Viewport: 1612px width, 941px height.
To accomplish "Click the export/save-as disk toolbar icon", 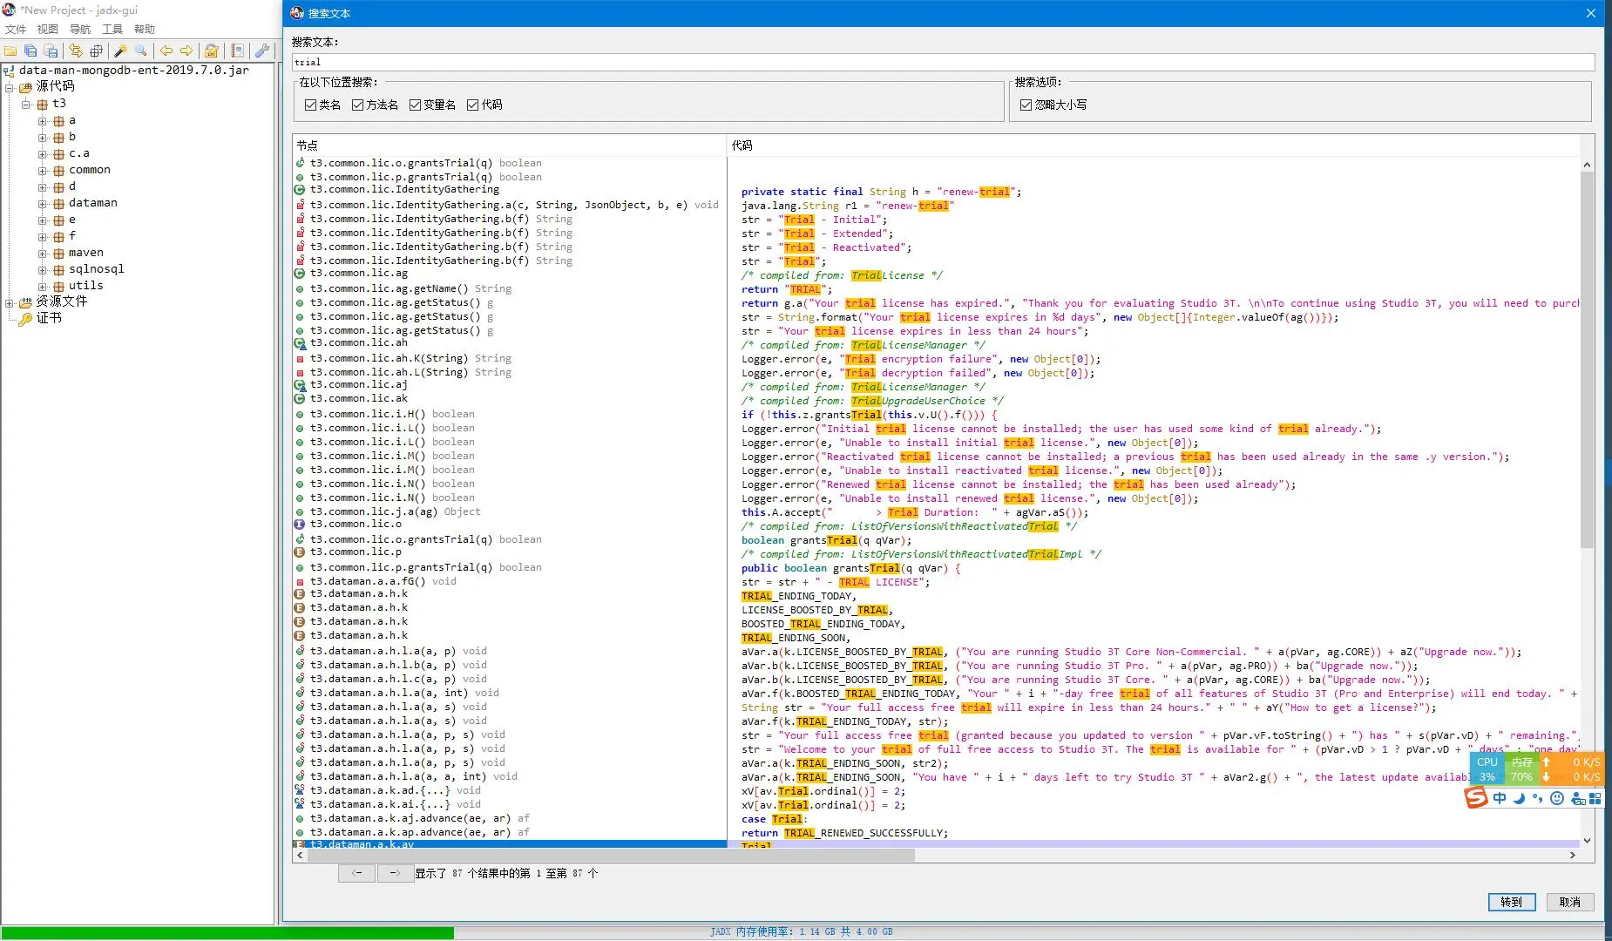I will [51, 51].
